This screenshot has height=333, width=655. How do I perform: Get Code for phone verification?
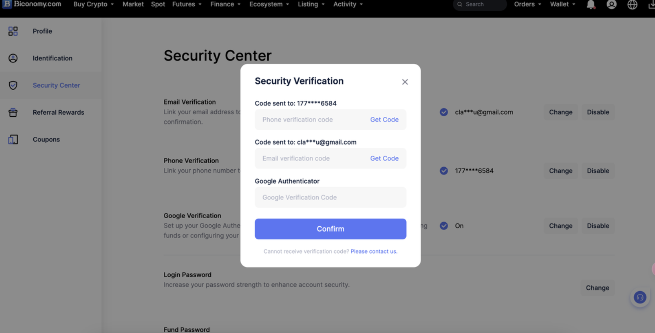[384, 120]
